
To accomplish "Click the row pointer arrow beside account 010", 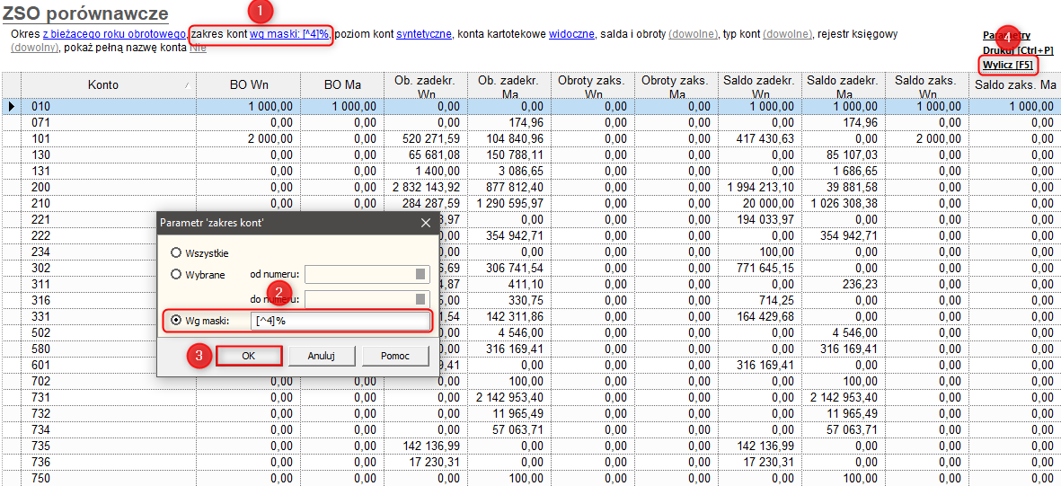I will point(11,106).
